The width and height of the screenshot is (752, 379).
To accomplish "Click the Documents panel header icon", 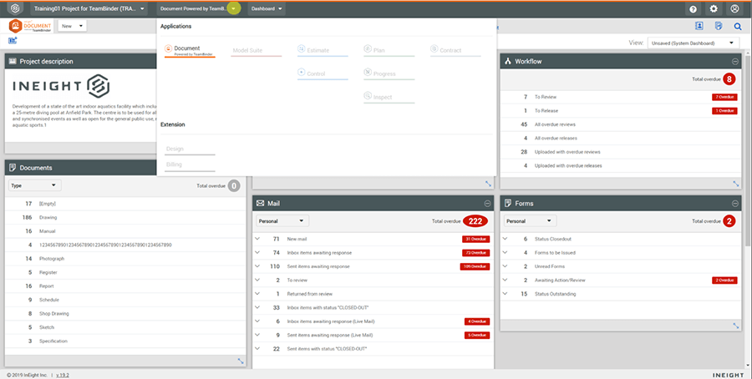I will (x=13, y=168).
